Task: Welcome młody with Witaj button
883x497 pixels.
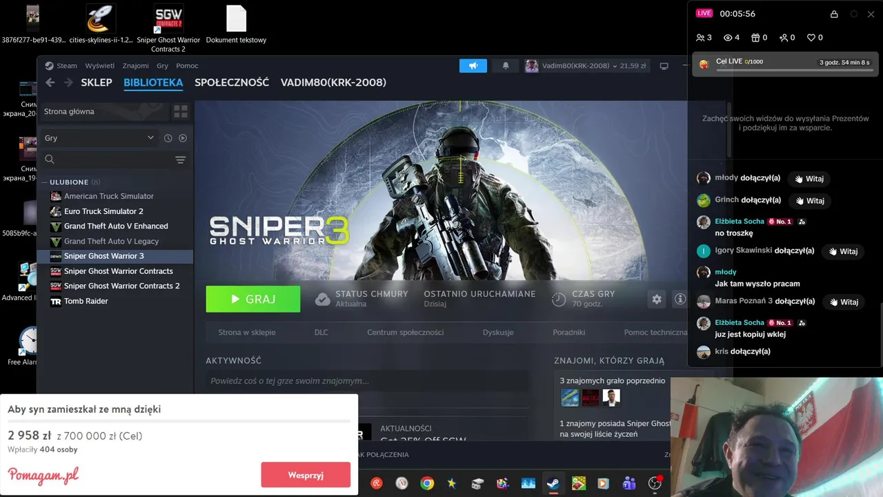Action: click(x=808, y=179)
